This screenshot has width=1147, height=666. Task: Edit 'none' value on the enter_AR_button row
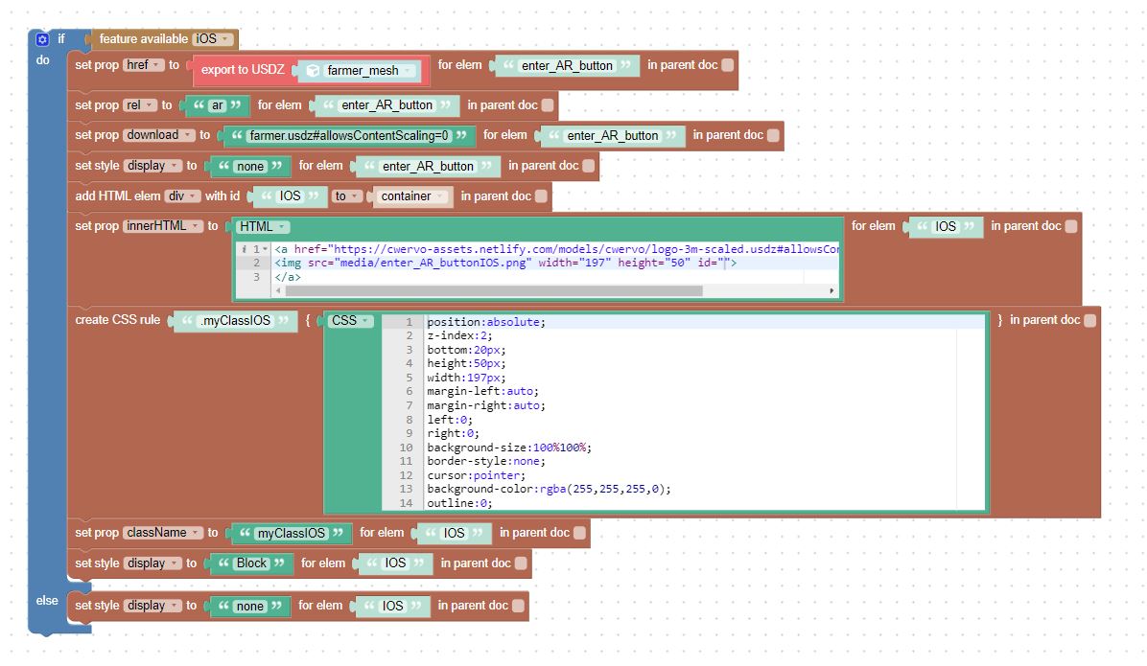(x=250, y=166)
